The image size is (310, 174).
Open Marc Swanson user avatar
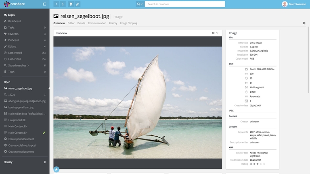285,4
